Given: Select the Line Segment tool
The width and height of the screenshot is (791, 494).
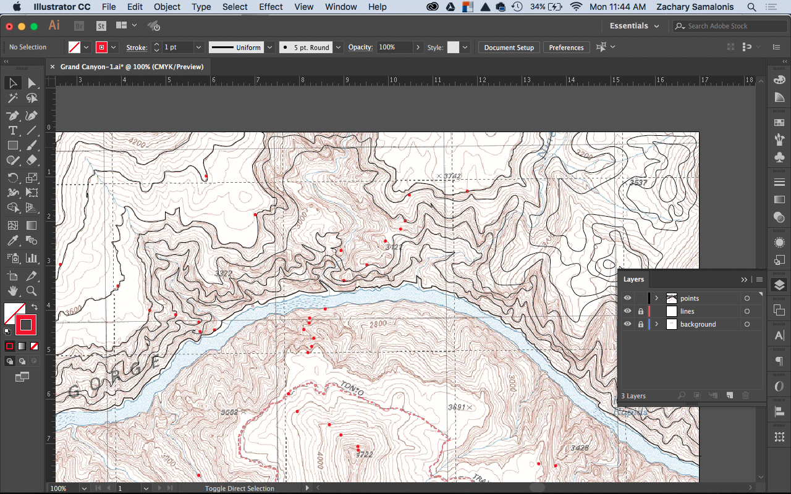Looking at the screenshot, I should pyautogui.click(x=32, y=130).
